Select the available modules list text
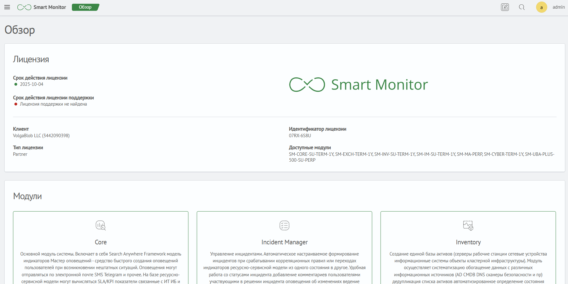The height and width of the screenshot is (284, 568). pyautogui.click(x=422, y=157)
